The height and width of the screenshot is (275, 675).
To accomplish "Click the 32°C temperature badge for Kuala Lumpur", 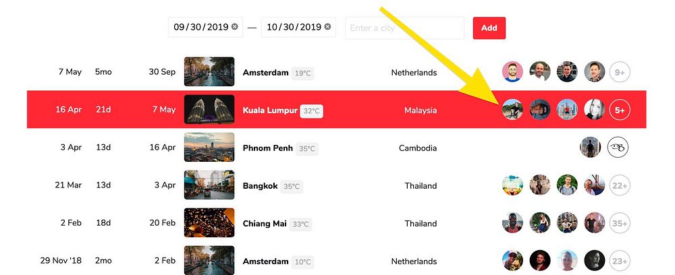I will (312, 111).
